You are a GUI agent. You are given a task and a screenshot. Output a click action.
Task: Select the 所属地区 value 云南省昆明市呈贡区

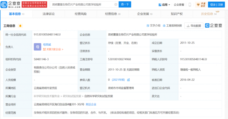pyautogui.click(x=46, y=88)
